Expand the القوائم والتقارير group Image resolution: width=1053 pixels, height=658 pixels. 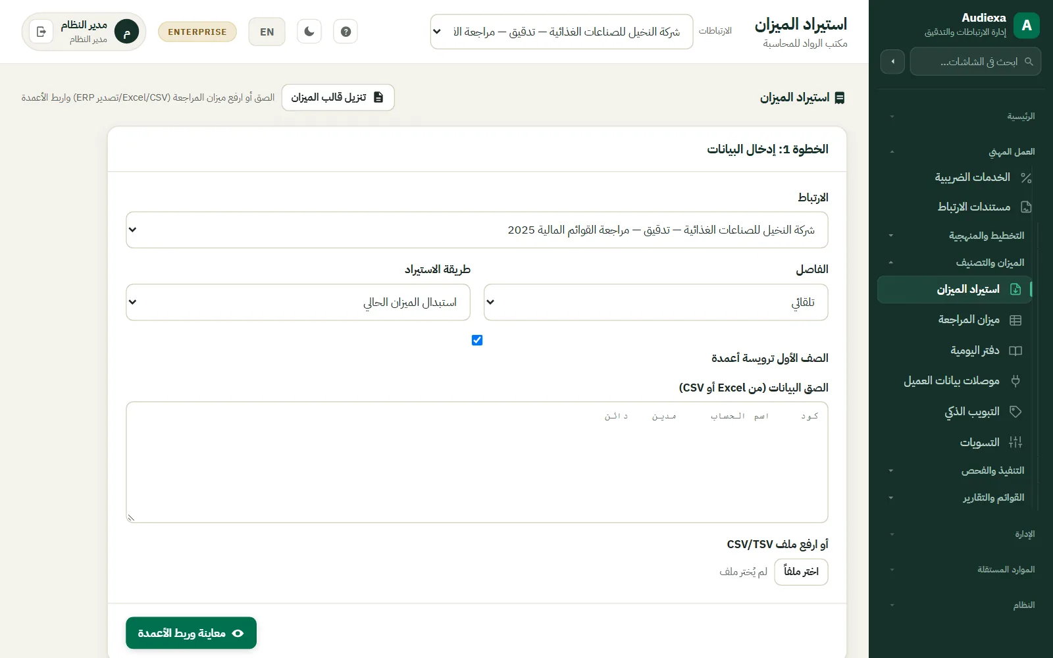pyautogui.click(x=958, y=497)
